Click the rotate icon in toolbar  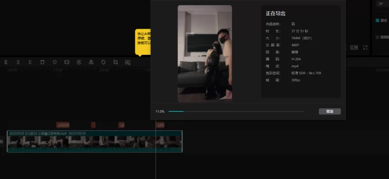tap(103, 62)
